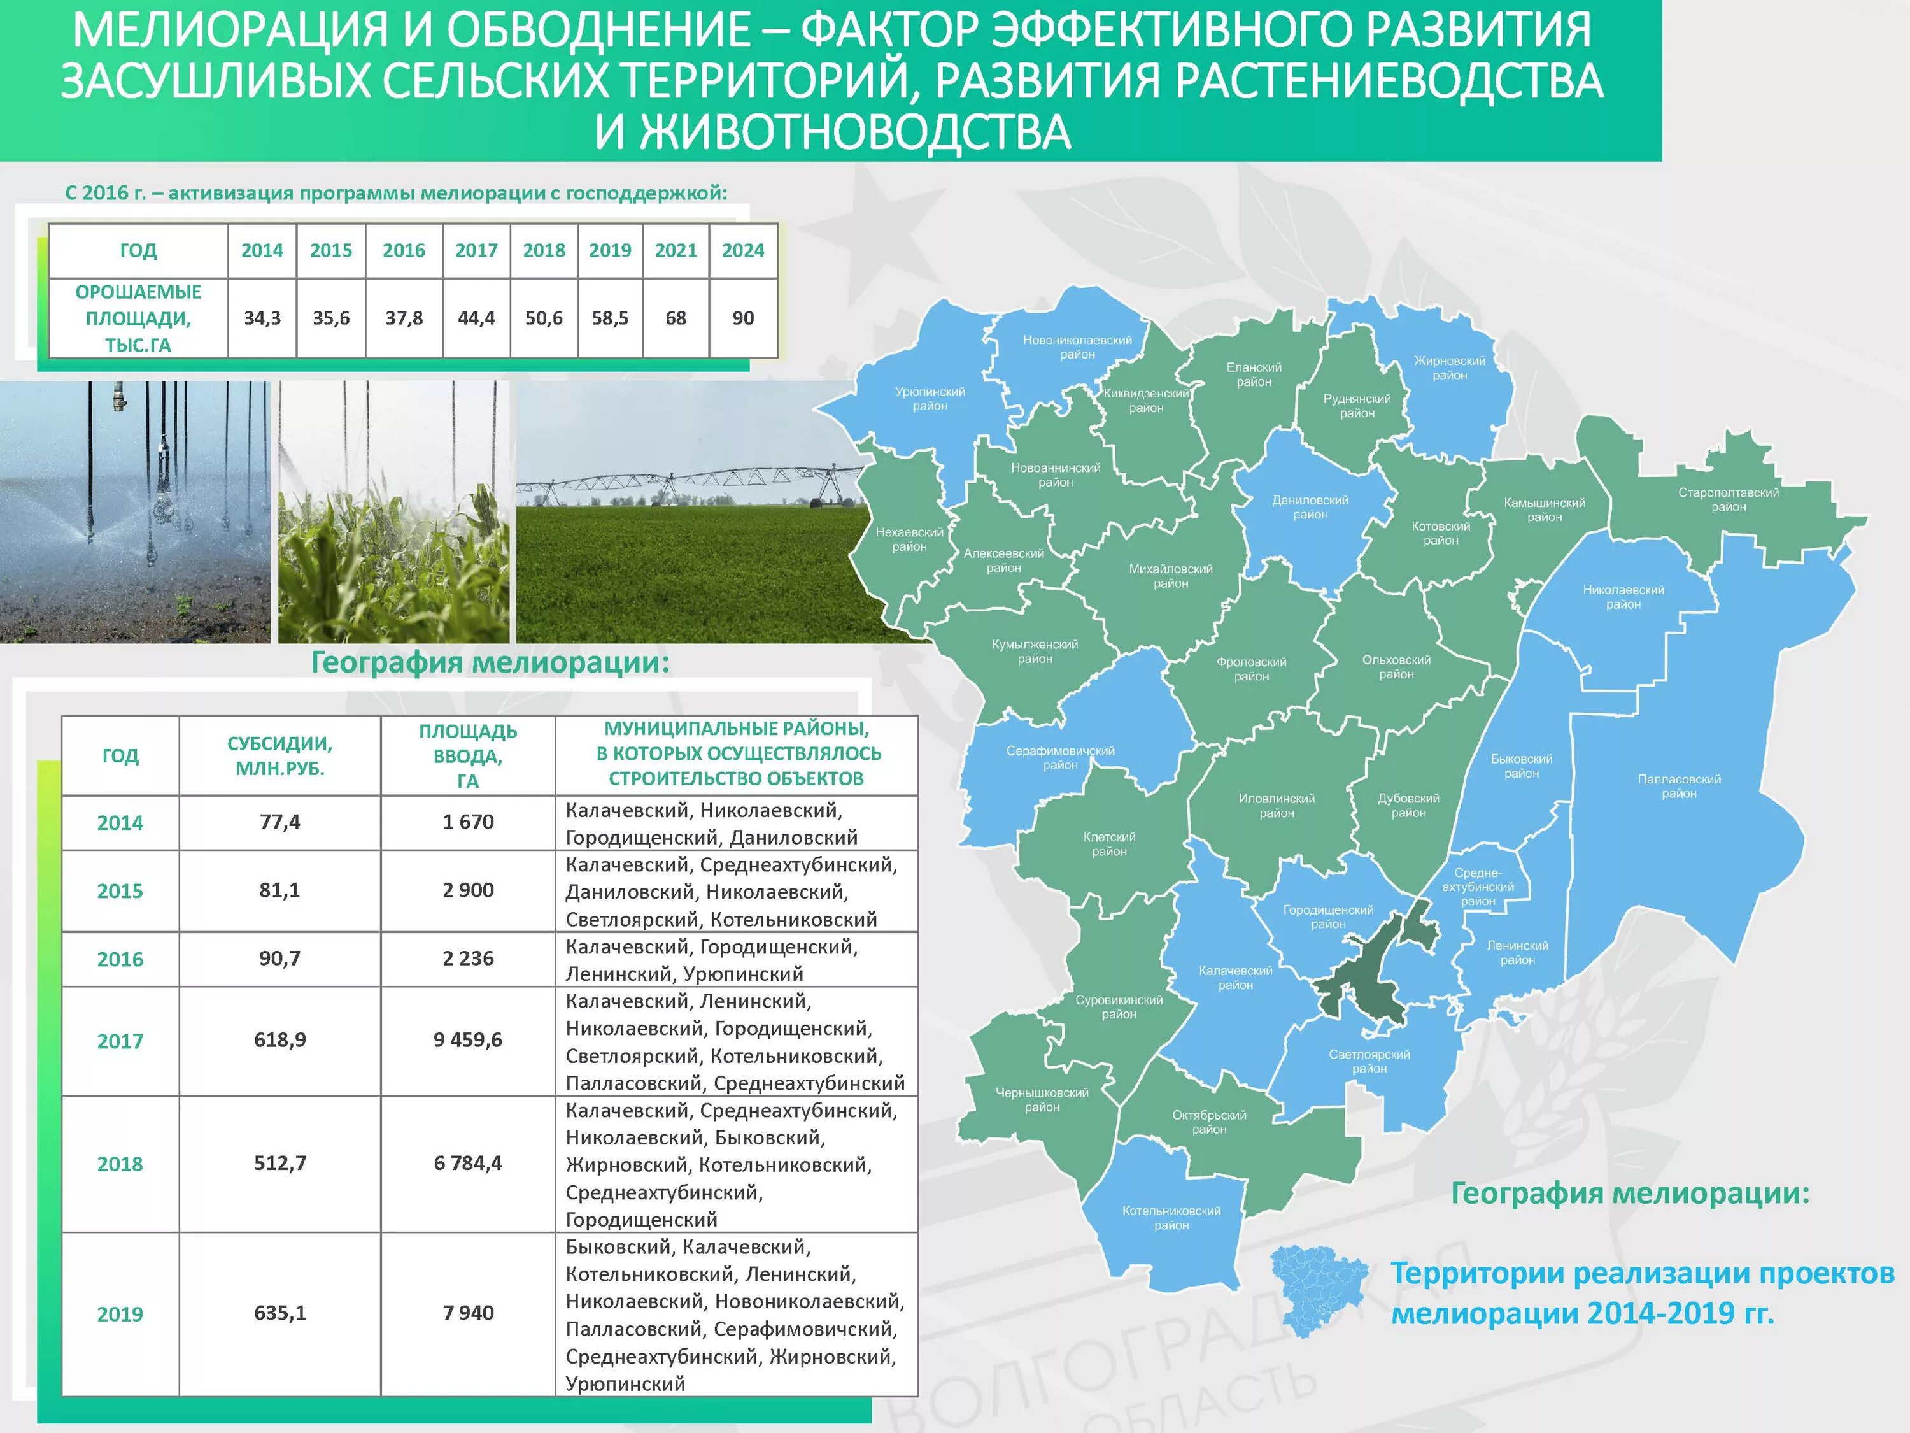The image size is (1910, 1433).
Task: Click the СУБСИДИИ, МЛН.РУБ. column header
Action: tap(279, 756)
